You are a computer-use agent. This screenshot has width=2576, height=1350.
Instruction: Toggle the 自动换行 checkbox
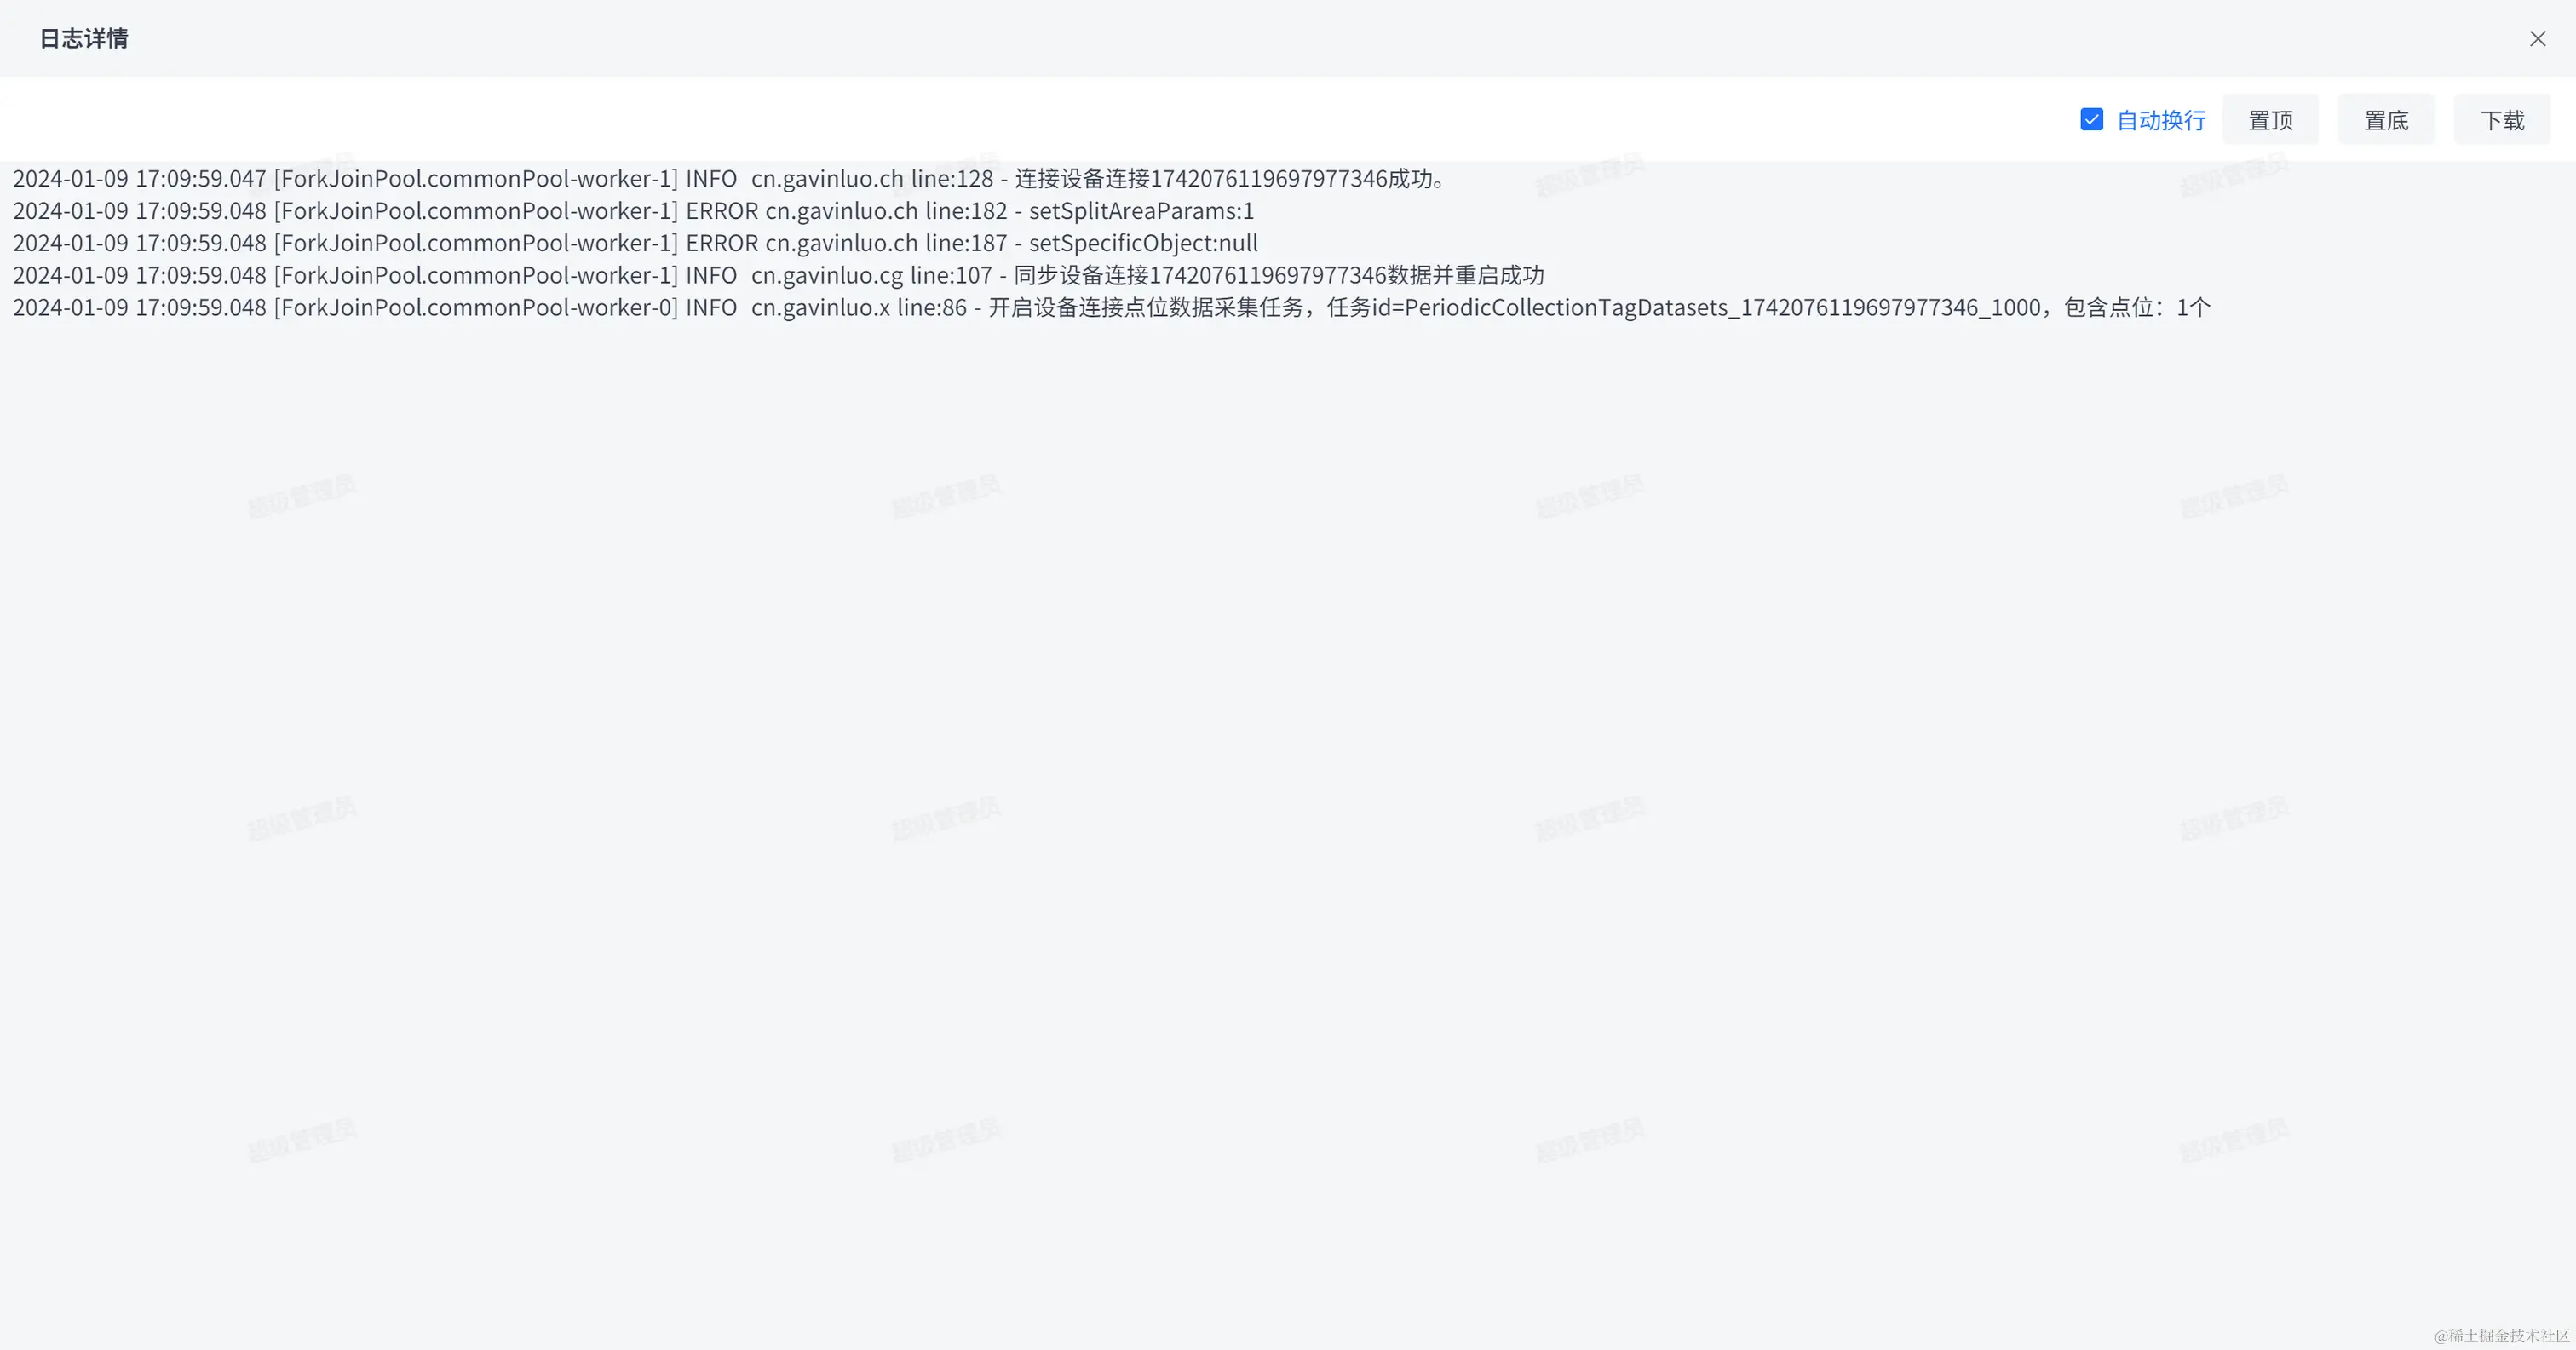click(x=2091, y=120)
